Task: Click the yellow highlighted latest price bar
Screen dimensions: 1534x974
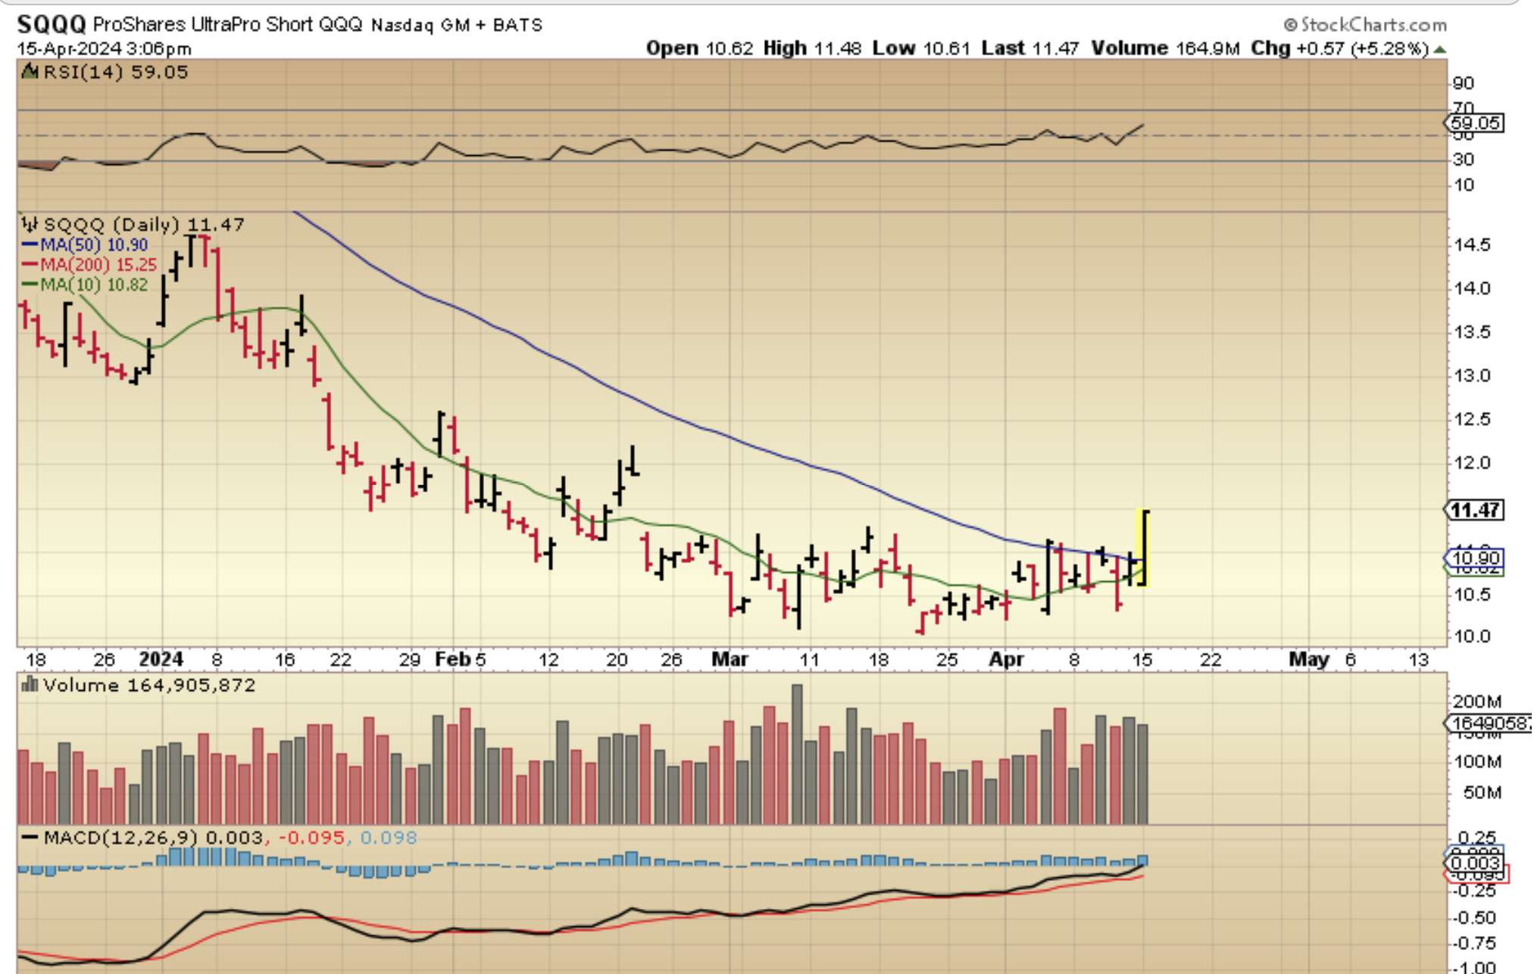Action: coord(1145,548)
